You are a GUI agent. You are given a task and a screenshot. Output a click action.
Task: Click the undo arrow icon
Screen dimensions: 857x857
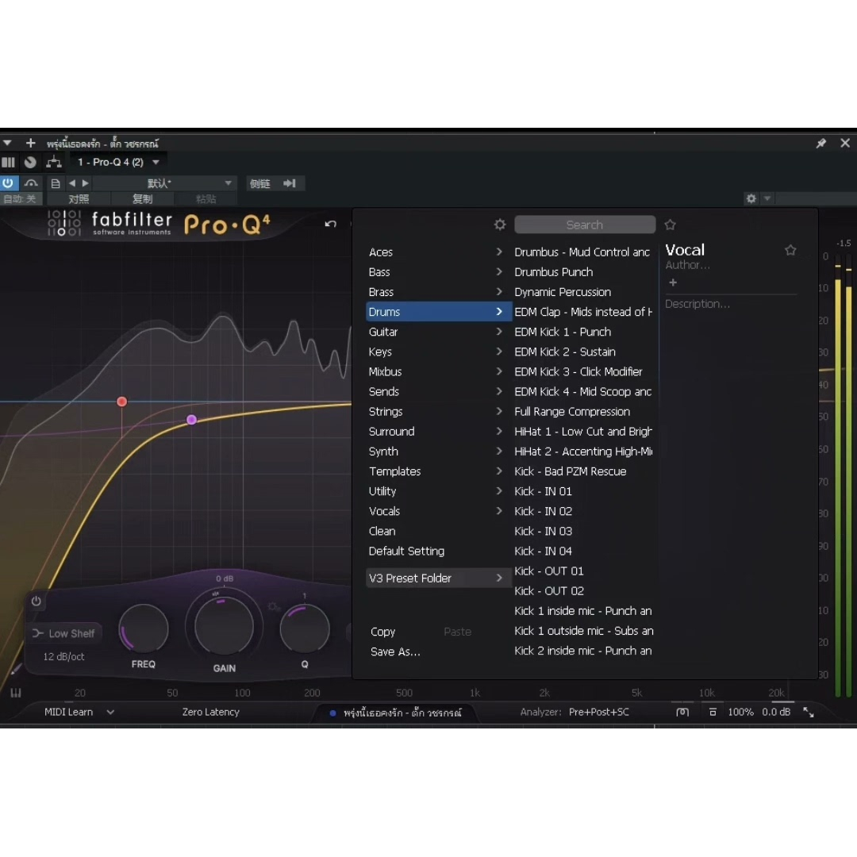[330, 224]
